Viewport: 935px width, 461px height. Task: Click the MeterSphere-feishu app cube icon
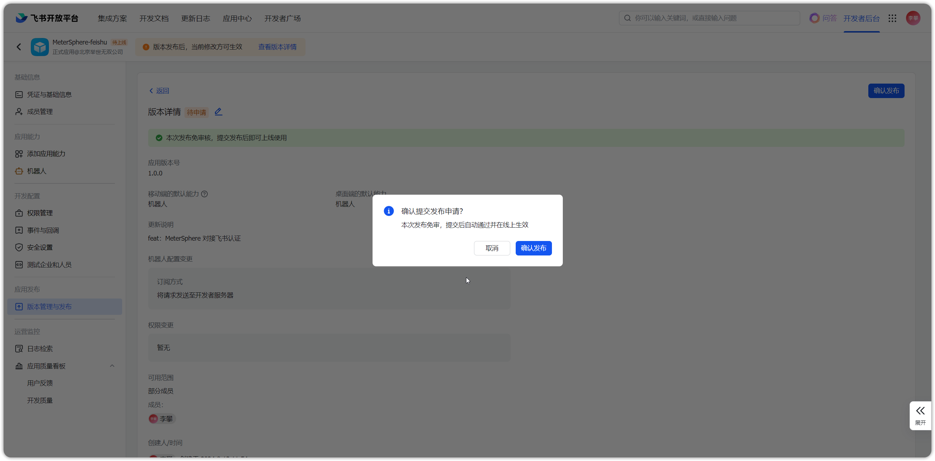pos(40,47)
